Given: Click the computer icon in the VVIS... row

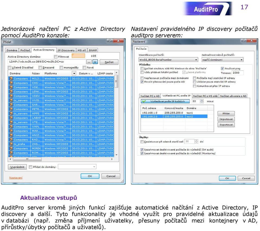Looking at the screenshot, I should tap(11, 100).
